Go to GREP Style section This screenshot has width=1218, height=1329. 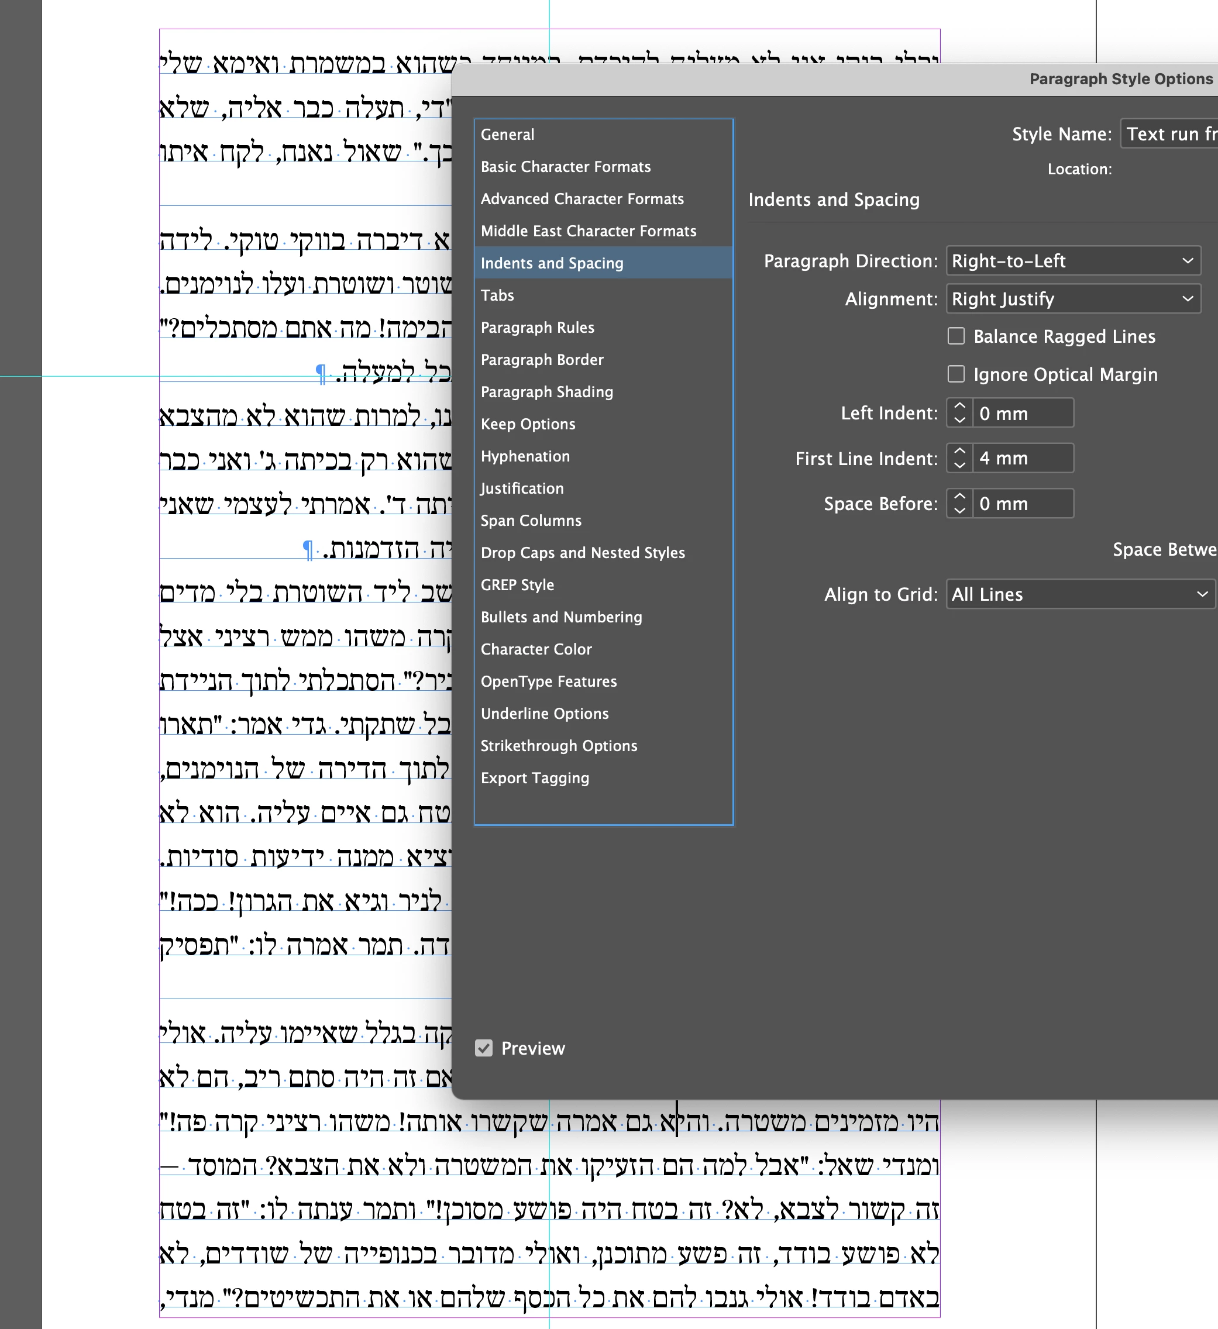(x=517, y=585)
